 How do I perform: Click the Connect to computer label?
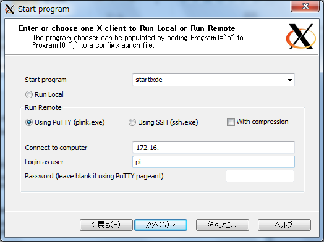[x=56, y=148]
